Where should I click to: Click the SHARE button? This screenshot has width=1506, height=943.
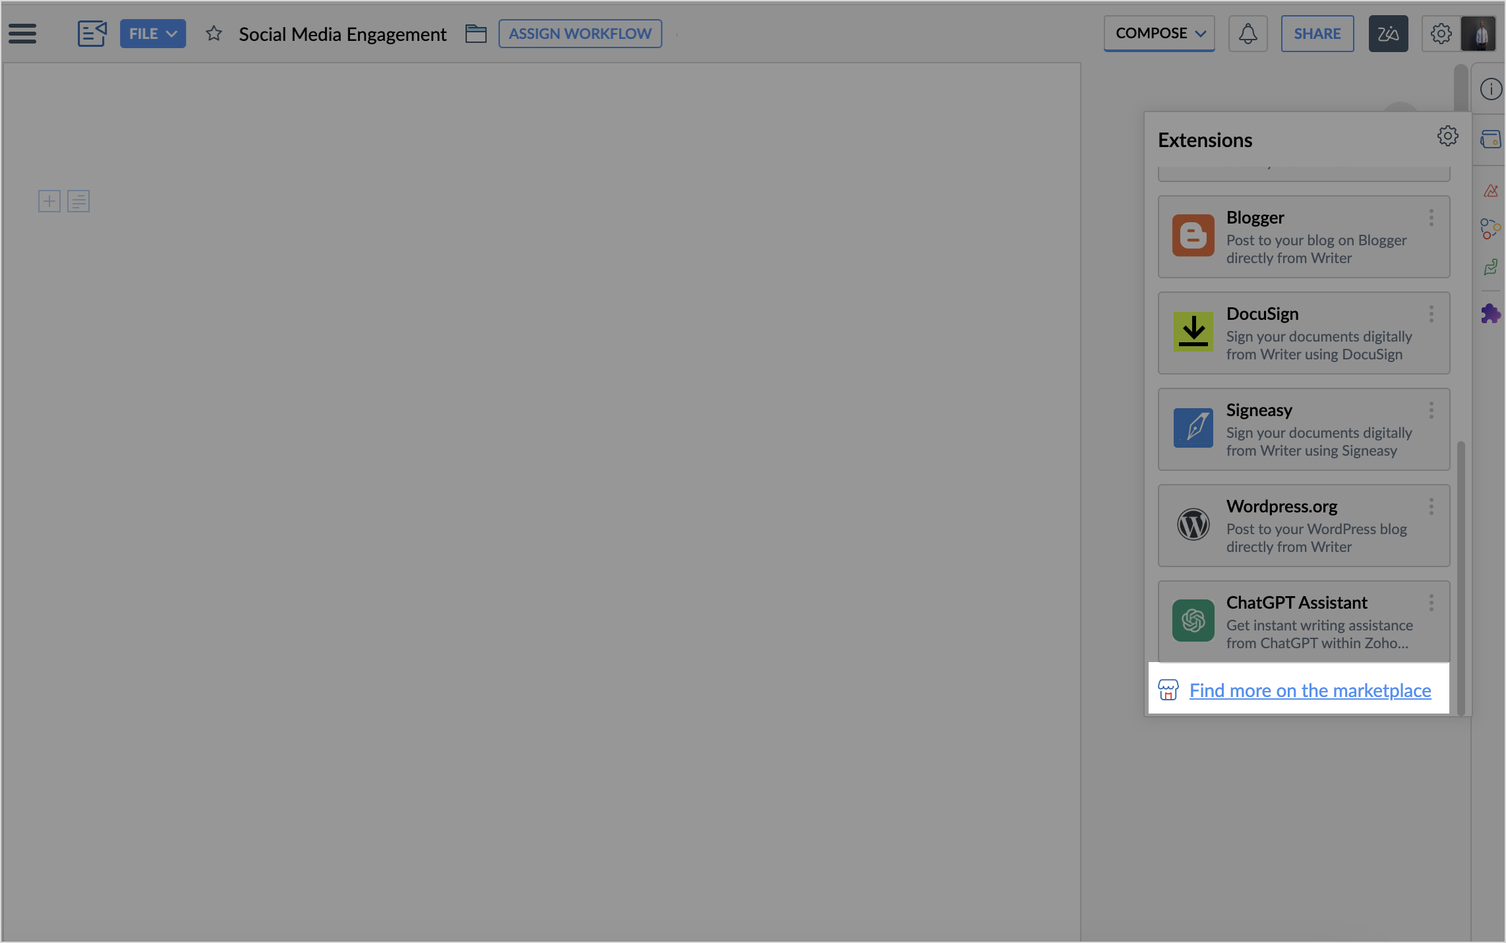(1317, 34)
